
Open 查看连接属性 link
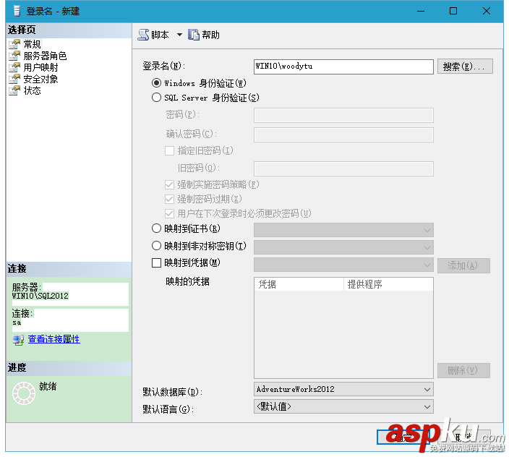tap(54, 340)
